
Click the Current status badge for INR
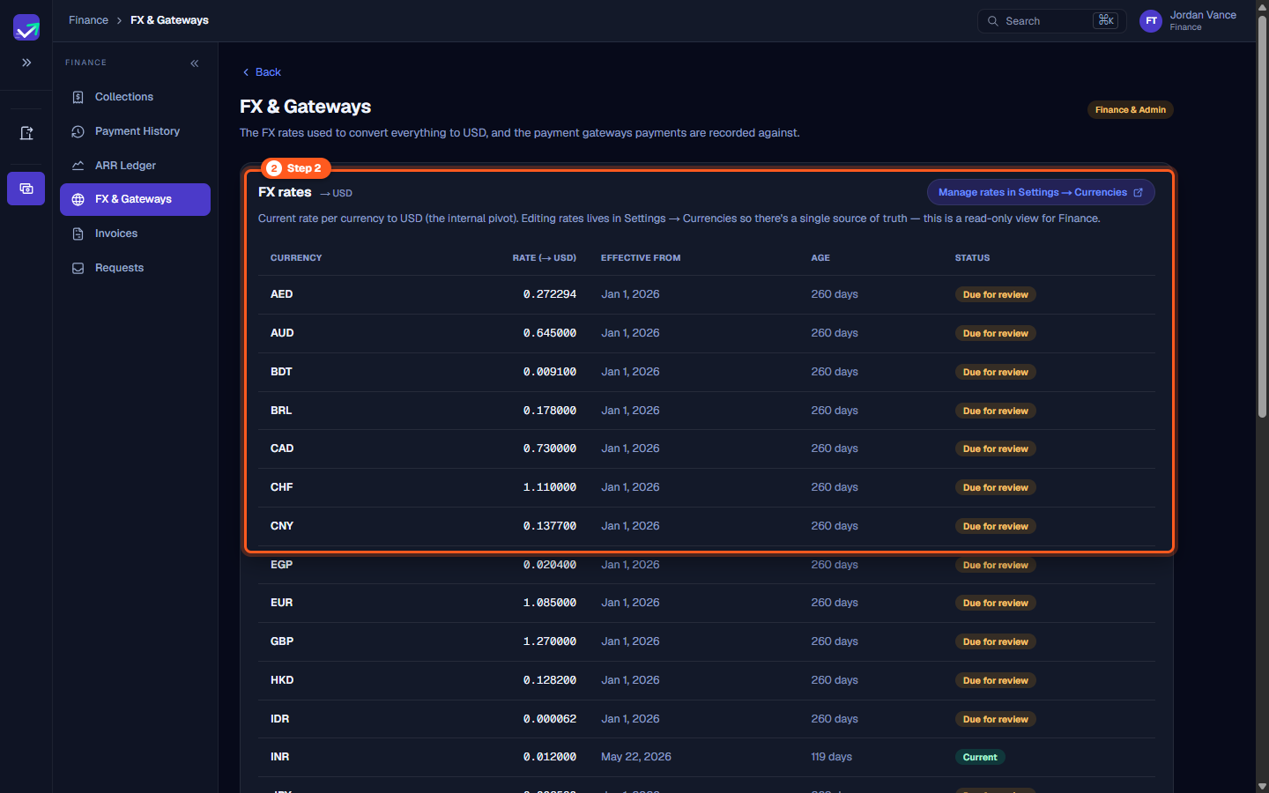tap(980, 757)
